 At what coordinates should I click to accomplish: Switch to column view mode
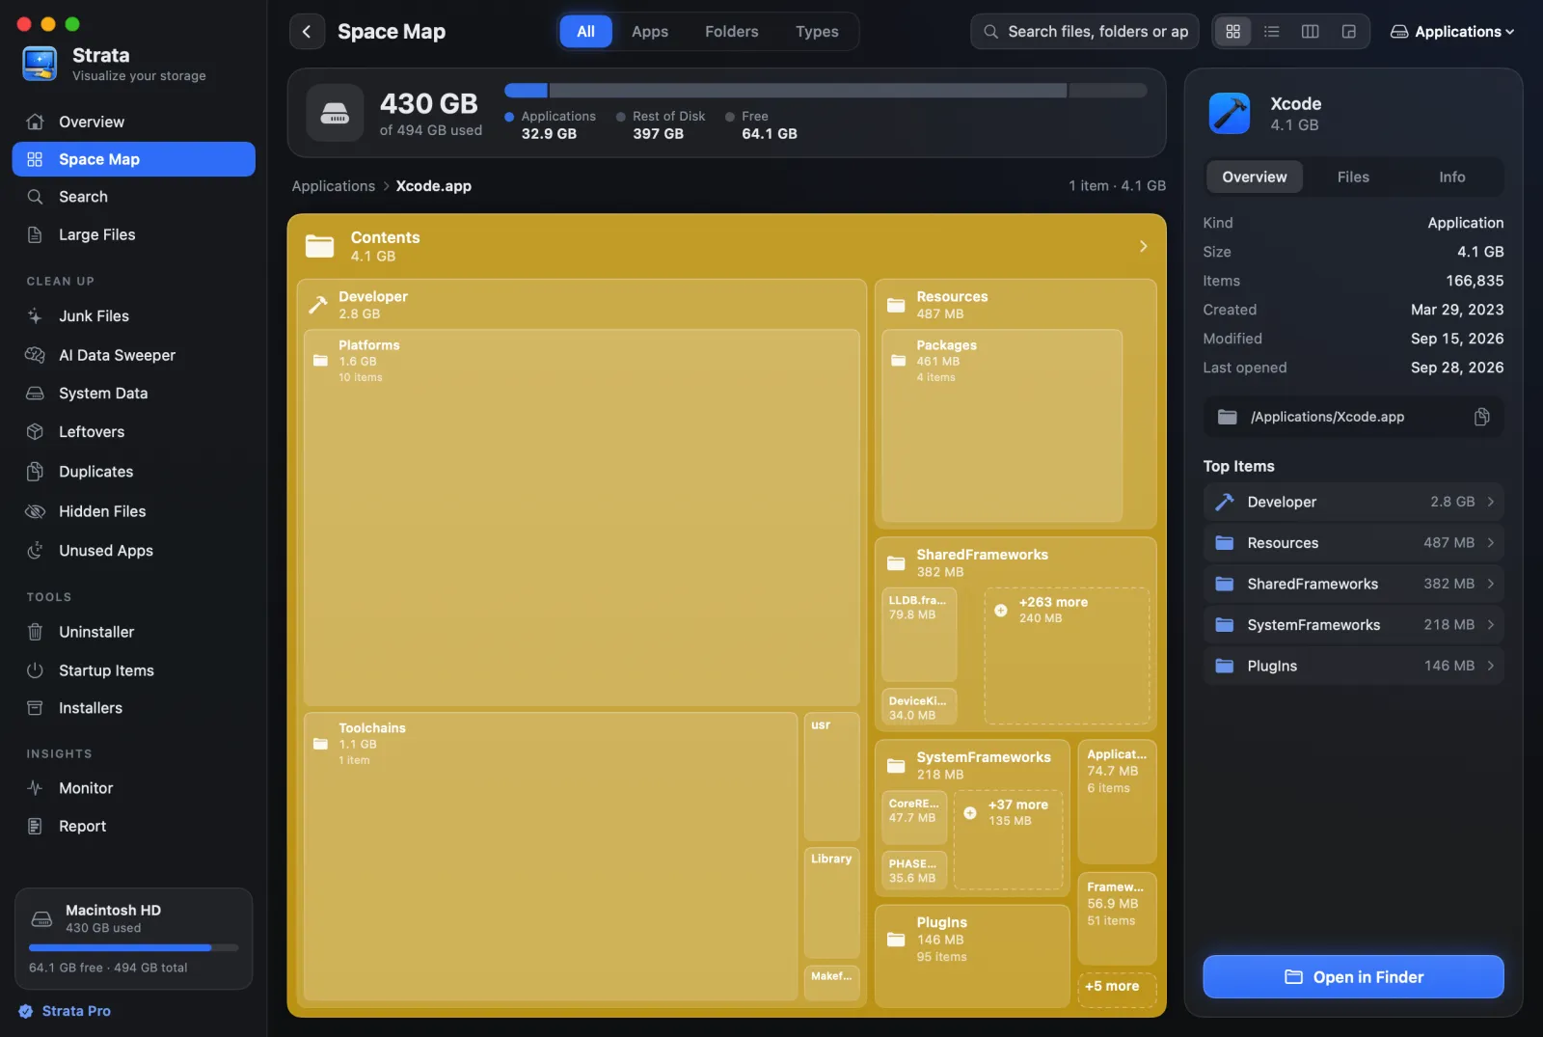1310,32
